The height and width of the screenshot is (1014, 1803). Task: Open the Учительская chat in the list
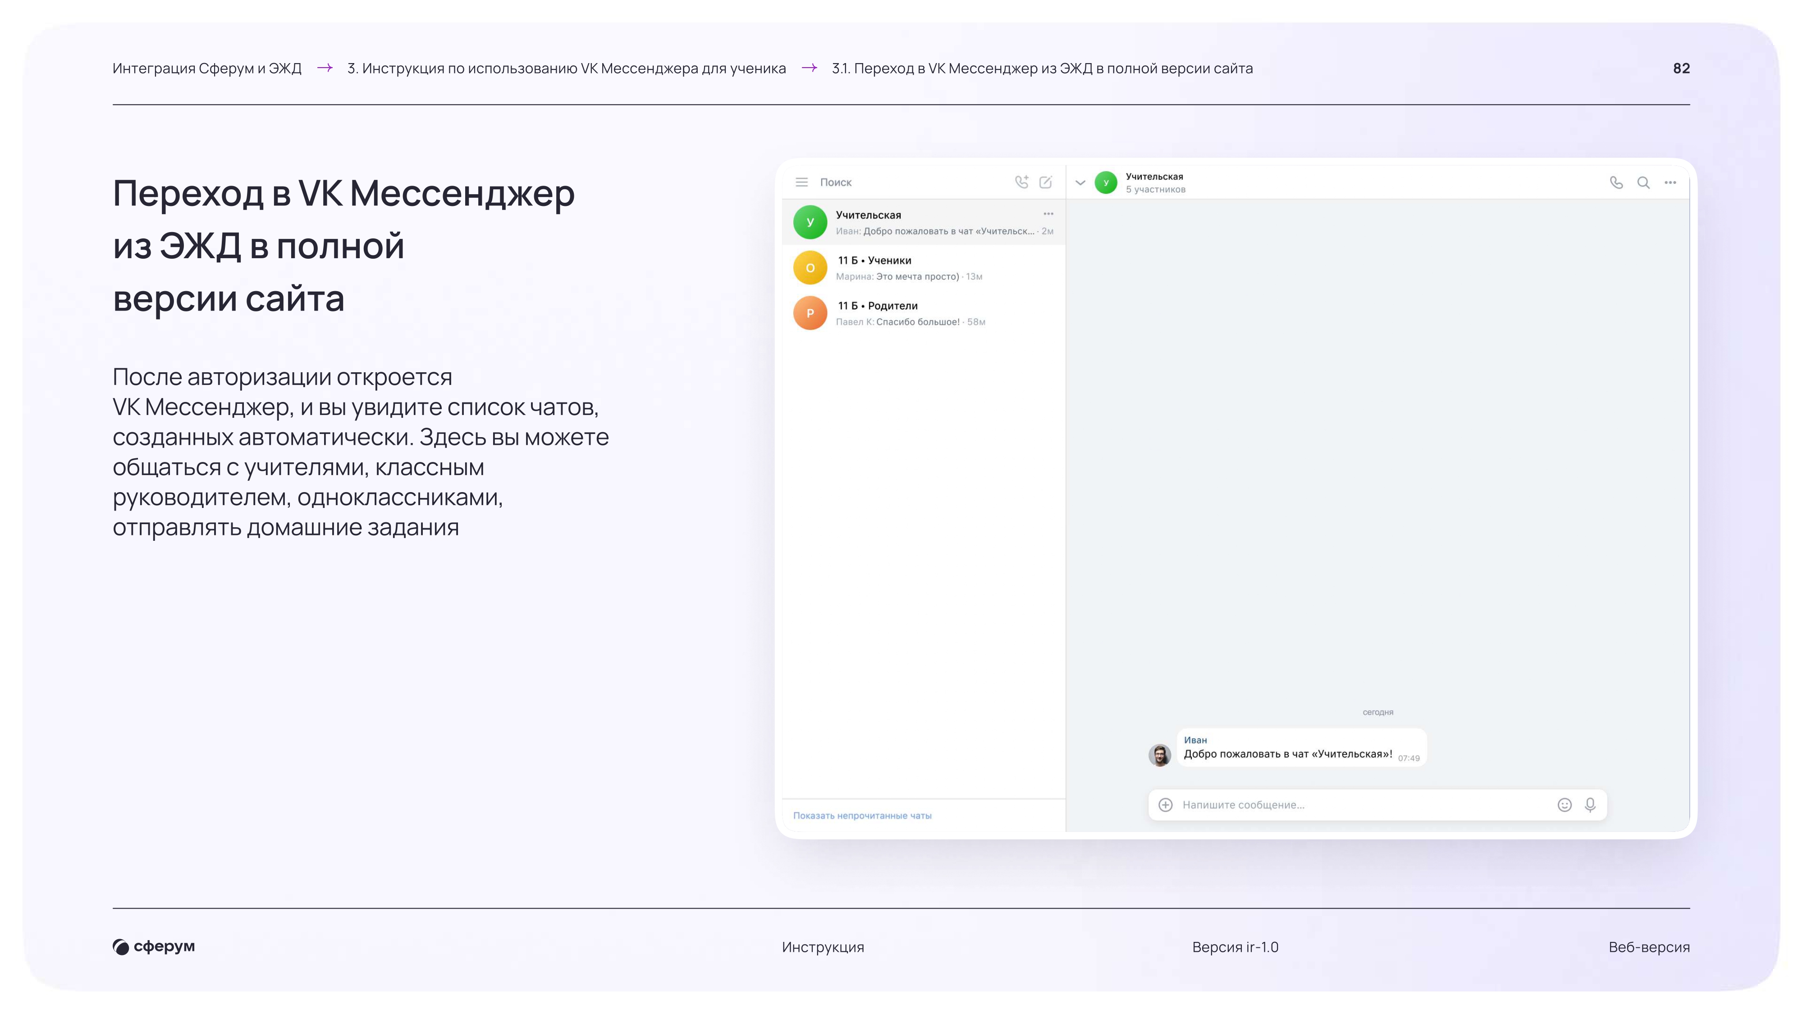tap(923, 222)
